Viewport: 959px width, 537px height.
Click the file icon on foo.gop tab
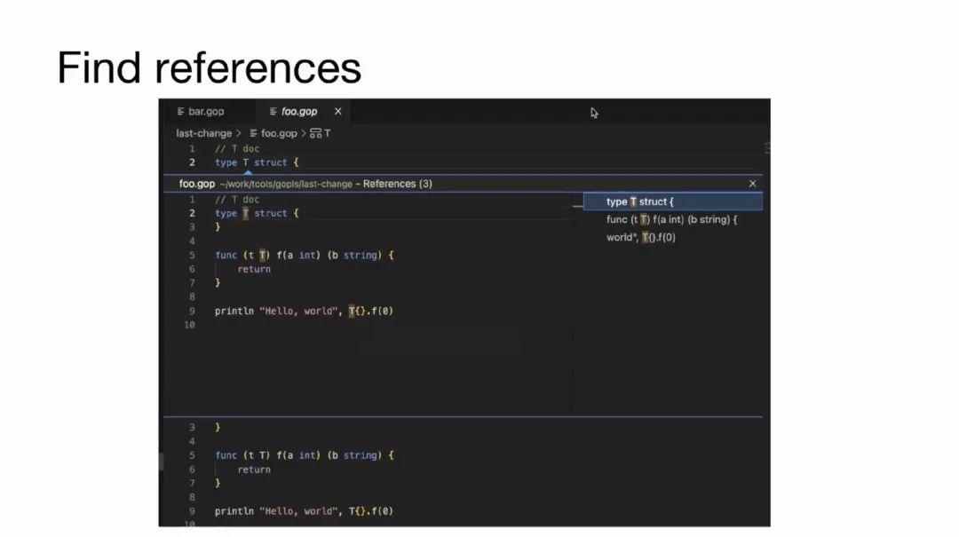tap(273, 112)
